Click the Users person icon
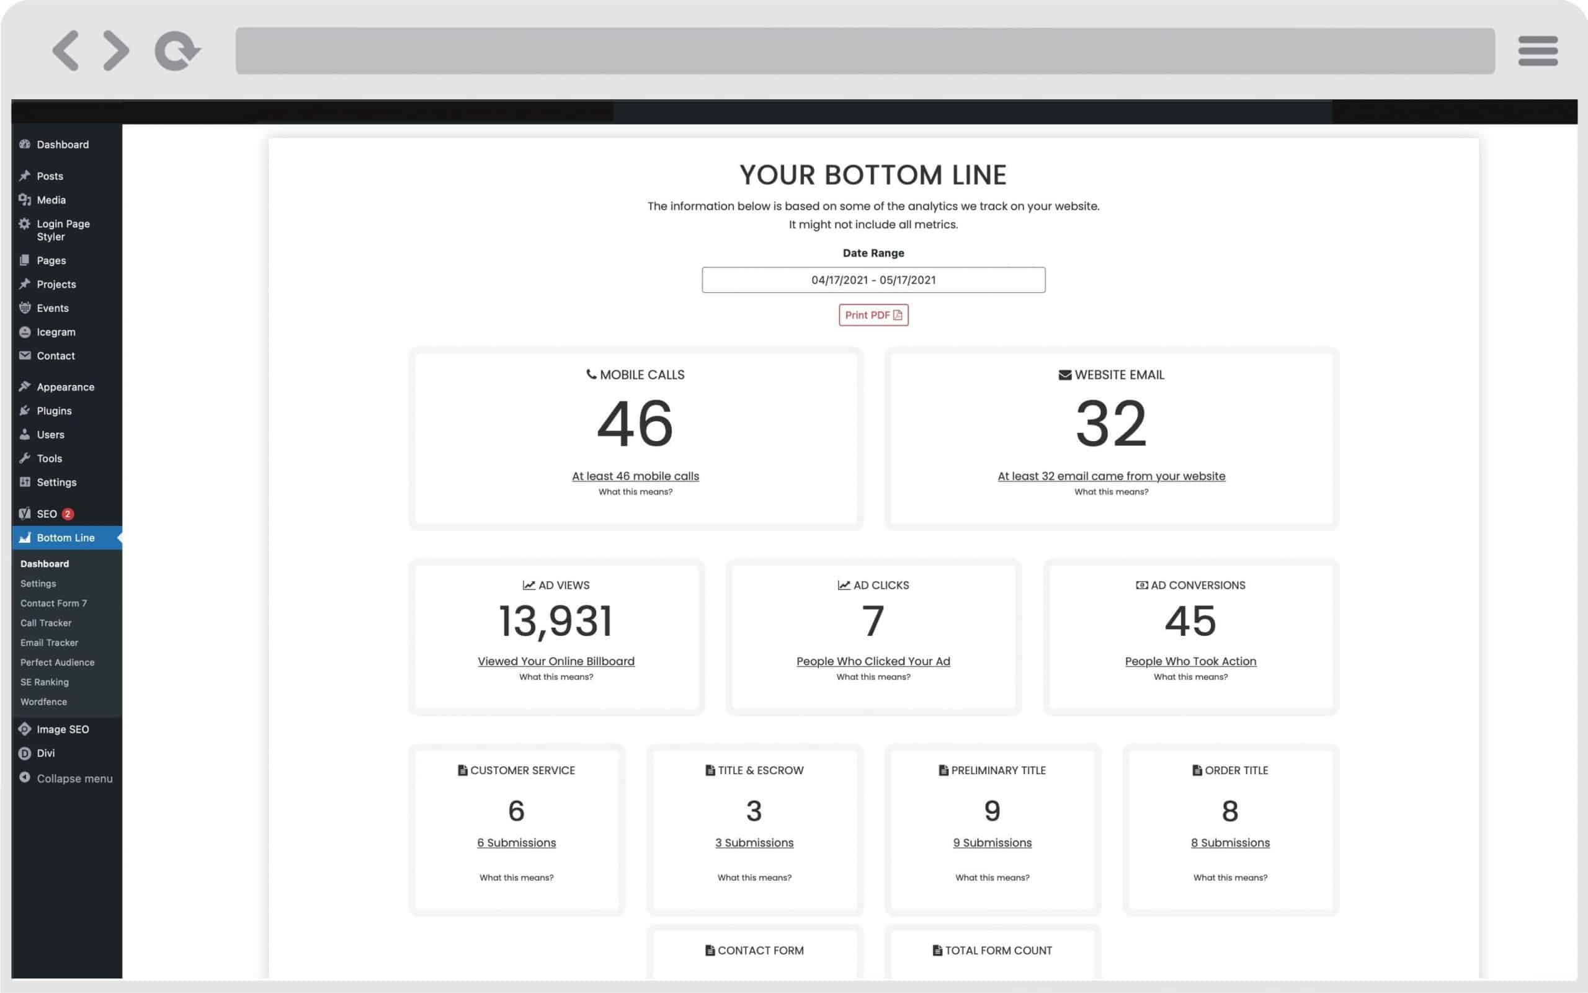Viewport: 1588px width, 993px height. [x=25, y=434]
